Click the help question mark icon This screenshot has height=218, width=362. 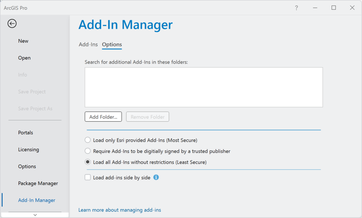pyautogui.click(x=297, y=8)
